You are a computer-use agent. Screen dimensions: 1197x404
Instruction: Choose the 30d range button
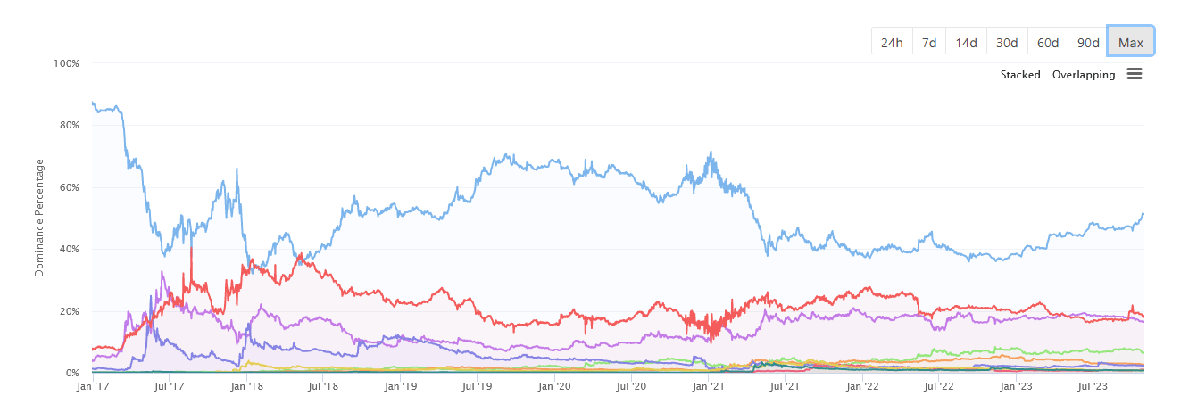[x=1007, y=42]
